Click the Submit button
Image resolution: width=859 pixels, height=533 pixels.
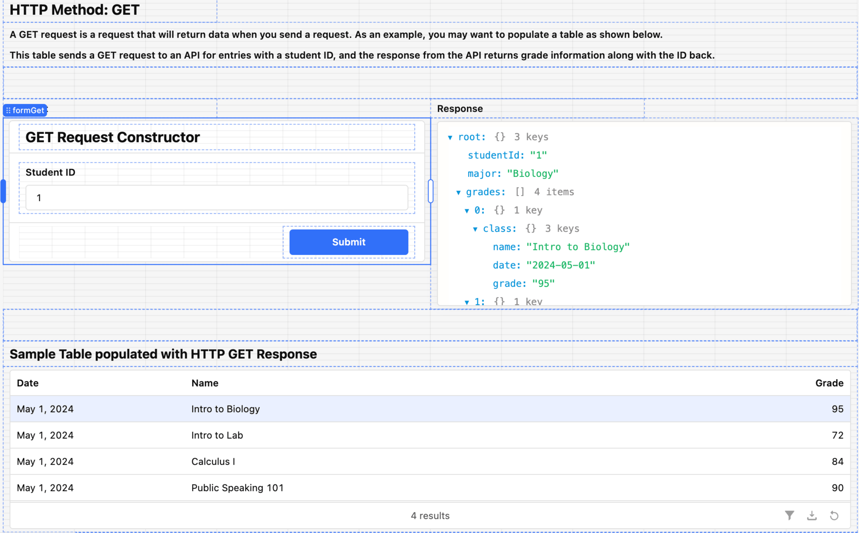pos(348,242)
